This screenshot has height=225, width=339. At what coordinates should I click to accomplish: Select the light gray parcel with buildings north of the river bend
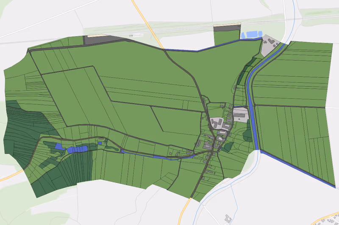(x=270, y=46)
